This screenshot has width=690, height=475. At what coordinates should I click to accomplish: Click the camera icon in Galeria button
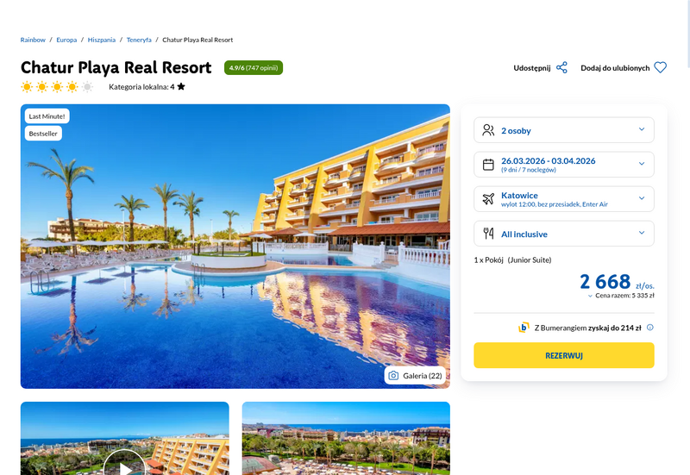(393, 376)
